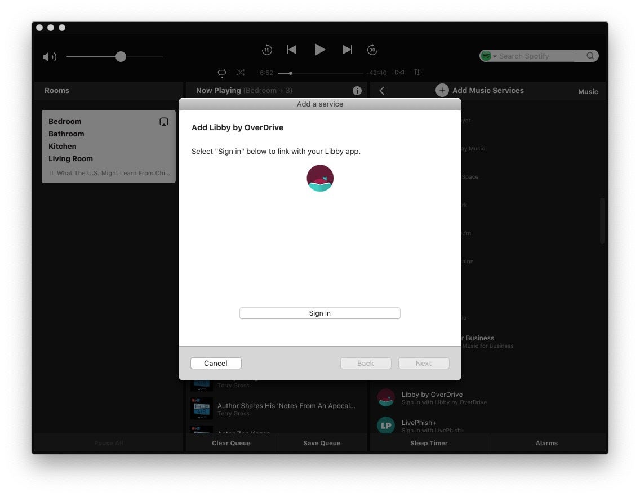The width and height of the screenshot is (640, 496).
Task: Click the track progress seek bar
Action: (x=321, y=73)
